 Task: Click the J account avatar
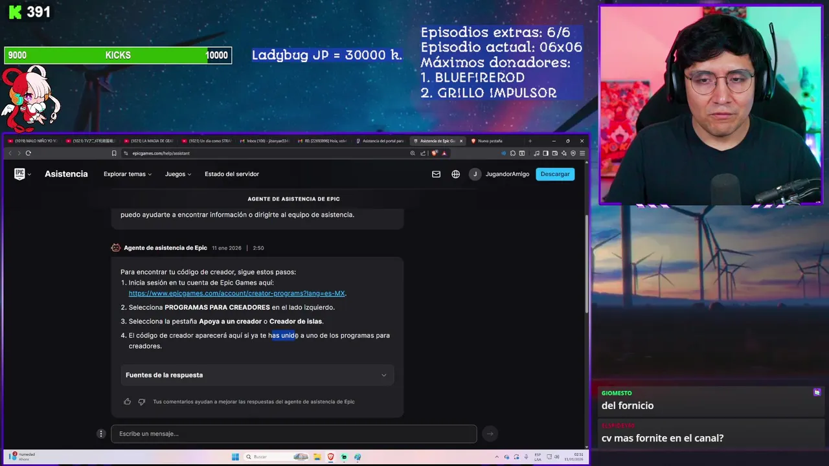point(475,174)
